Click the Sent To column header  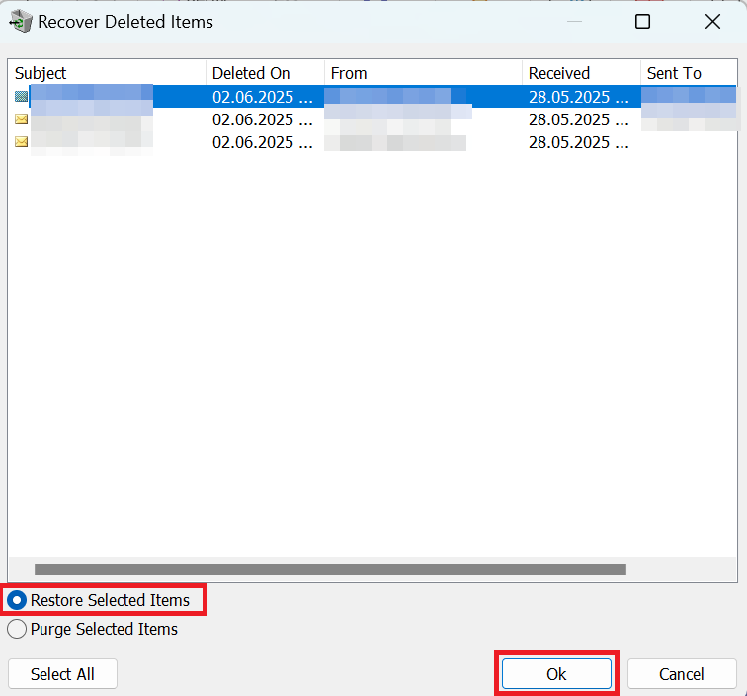[x=690, y=73]
